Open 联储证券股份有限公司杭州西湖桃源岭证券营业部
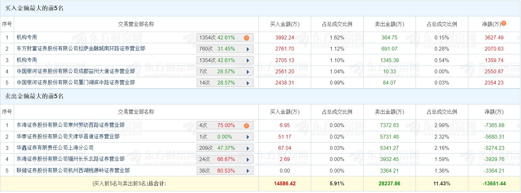The image size is (521, 193). point(73,170)
